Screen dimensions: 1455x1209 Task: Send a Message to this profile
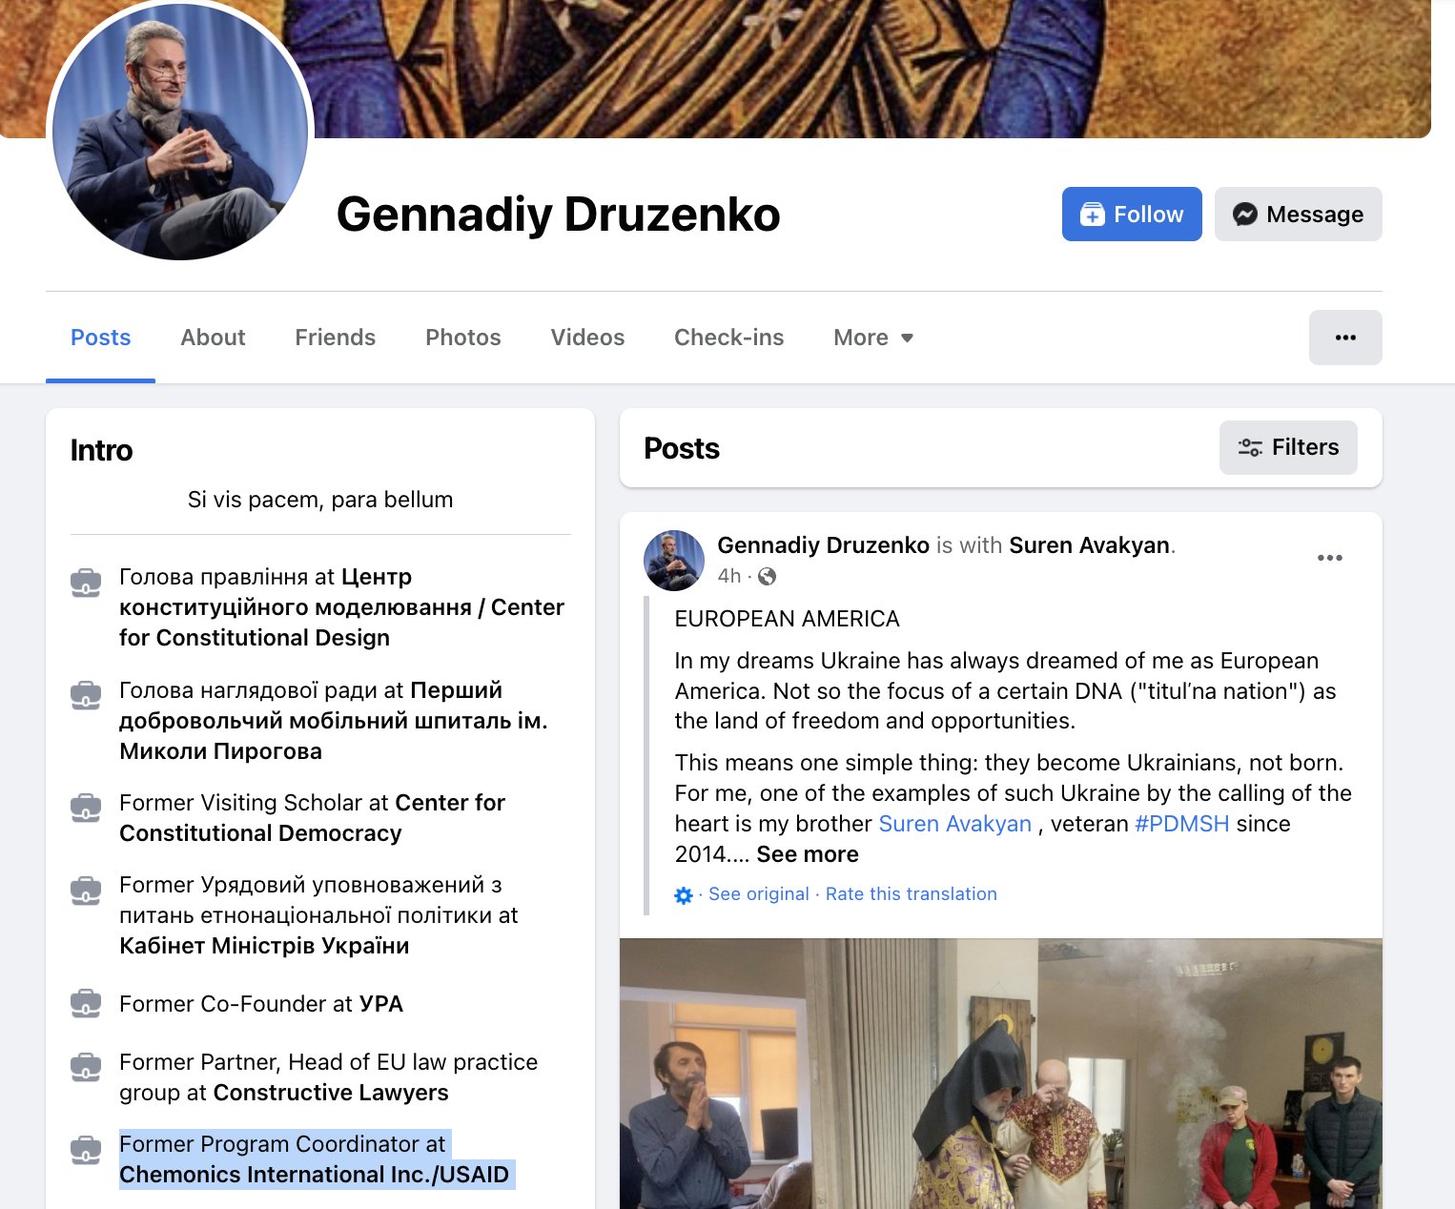coord(1298,215)
